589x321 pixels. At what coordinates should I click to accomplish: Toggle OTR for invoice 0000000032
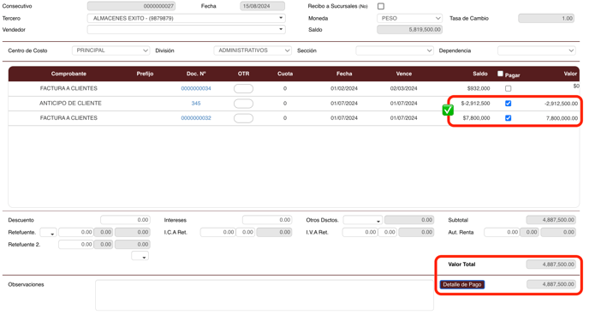[243, 118]
